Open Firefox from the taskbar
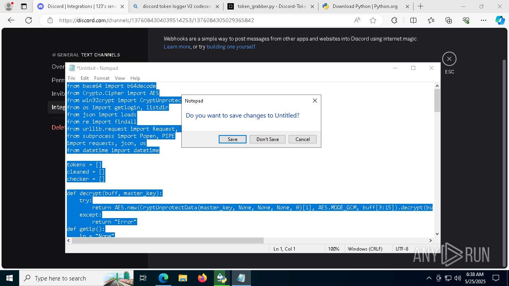This screenshot has height=286, width=509. click(202, 278)
